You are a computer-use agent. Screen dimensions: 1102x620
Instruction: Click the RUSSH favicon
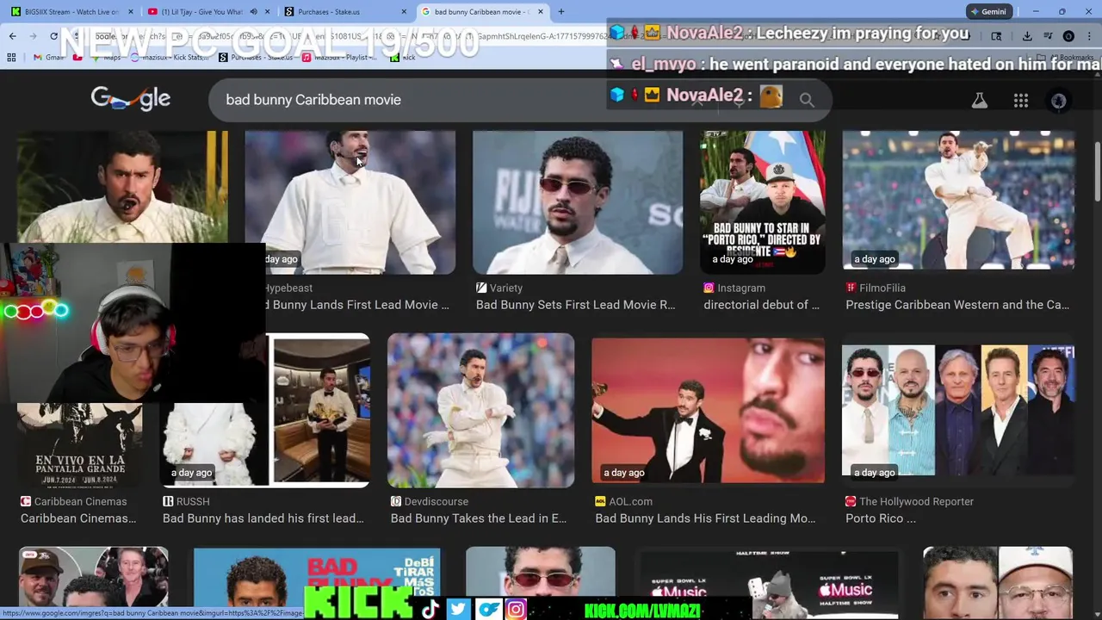168,501
